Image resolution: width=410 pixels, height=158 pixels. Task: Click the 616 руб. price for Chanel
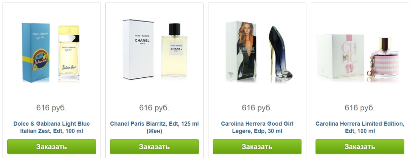[154, 108]
